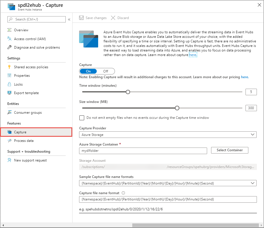The height and width of the screenshot is (228, 264).
Task: Click the Size window slider handle
Action: click(177, 108)
